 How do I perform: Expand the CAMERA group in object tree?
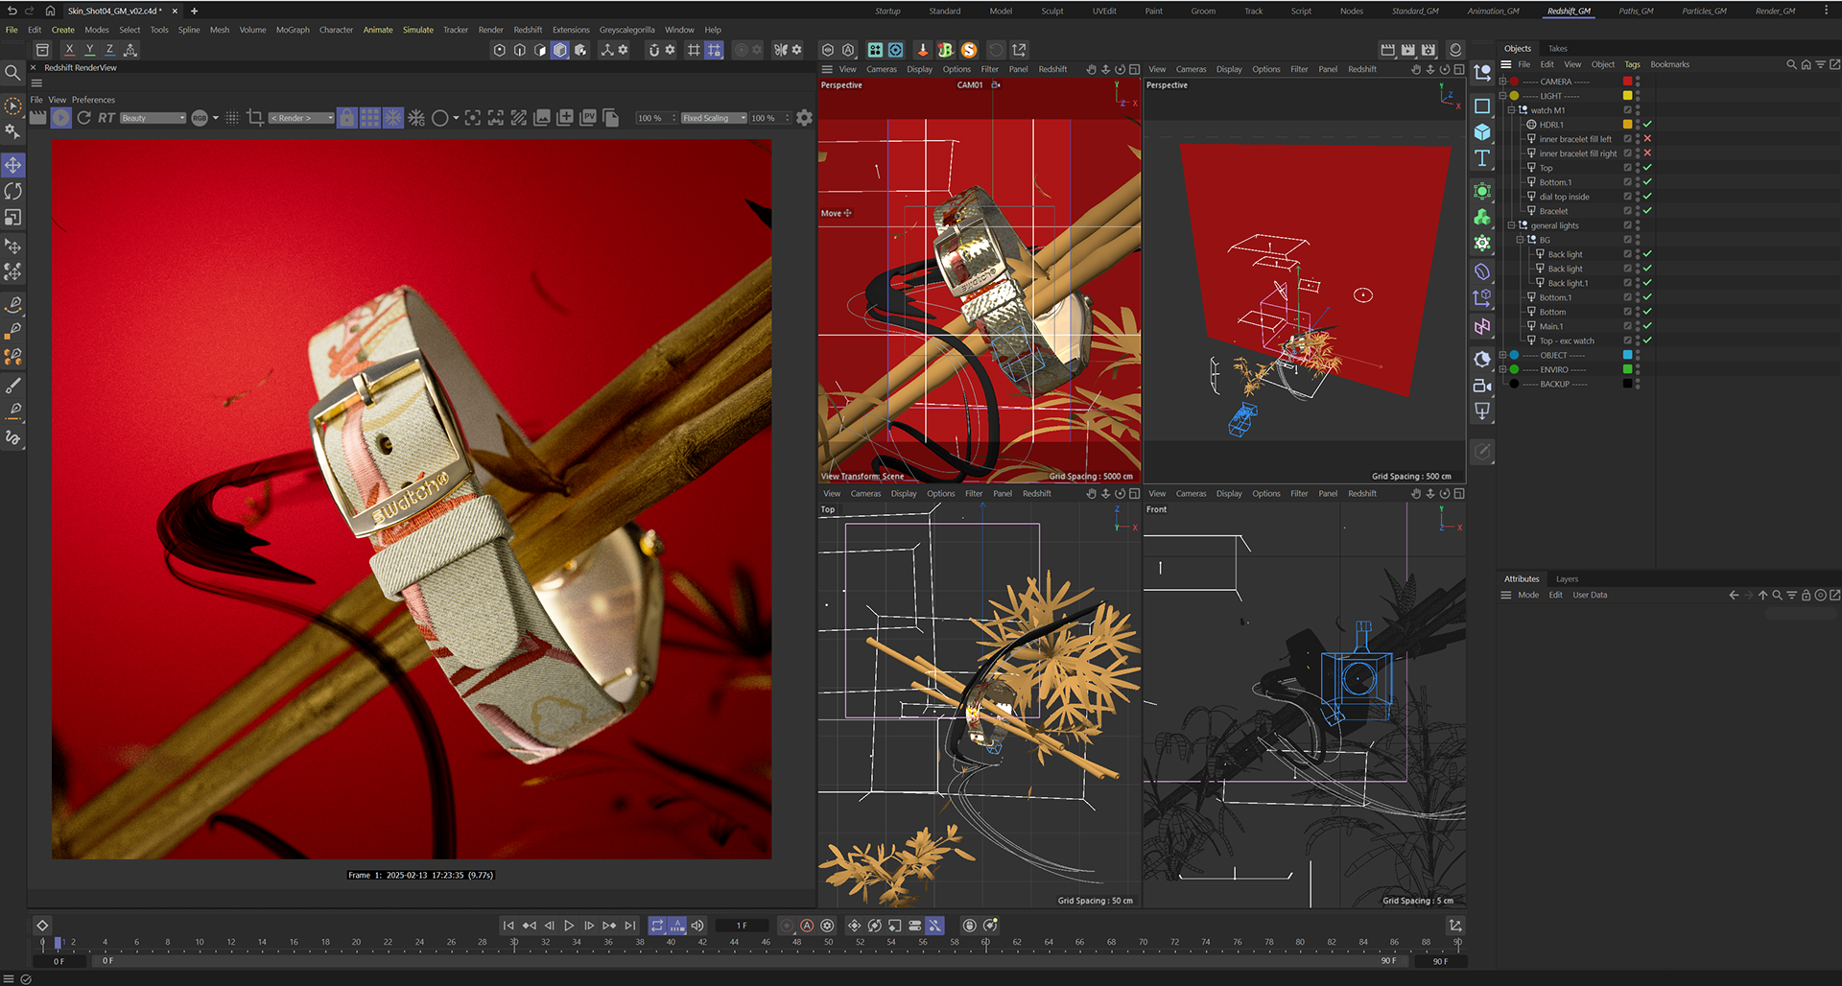(x=1502, y=82)
